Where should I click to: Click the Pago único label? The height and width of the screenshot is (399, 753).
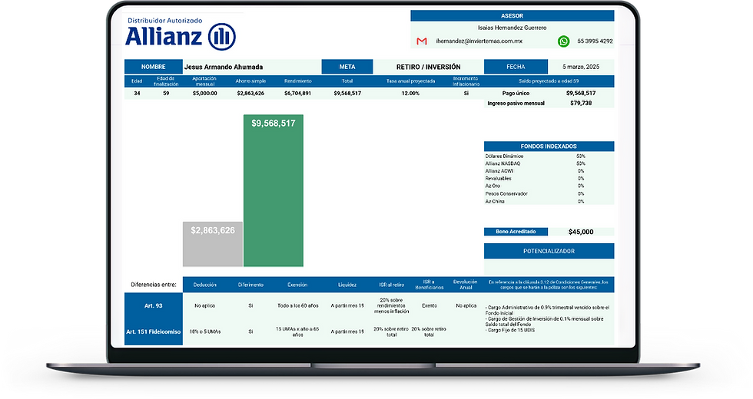click(x=516, y=93)
